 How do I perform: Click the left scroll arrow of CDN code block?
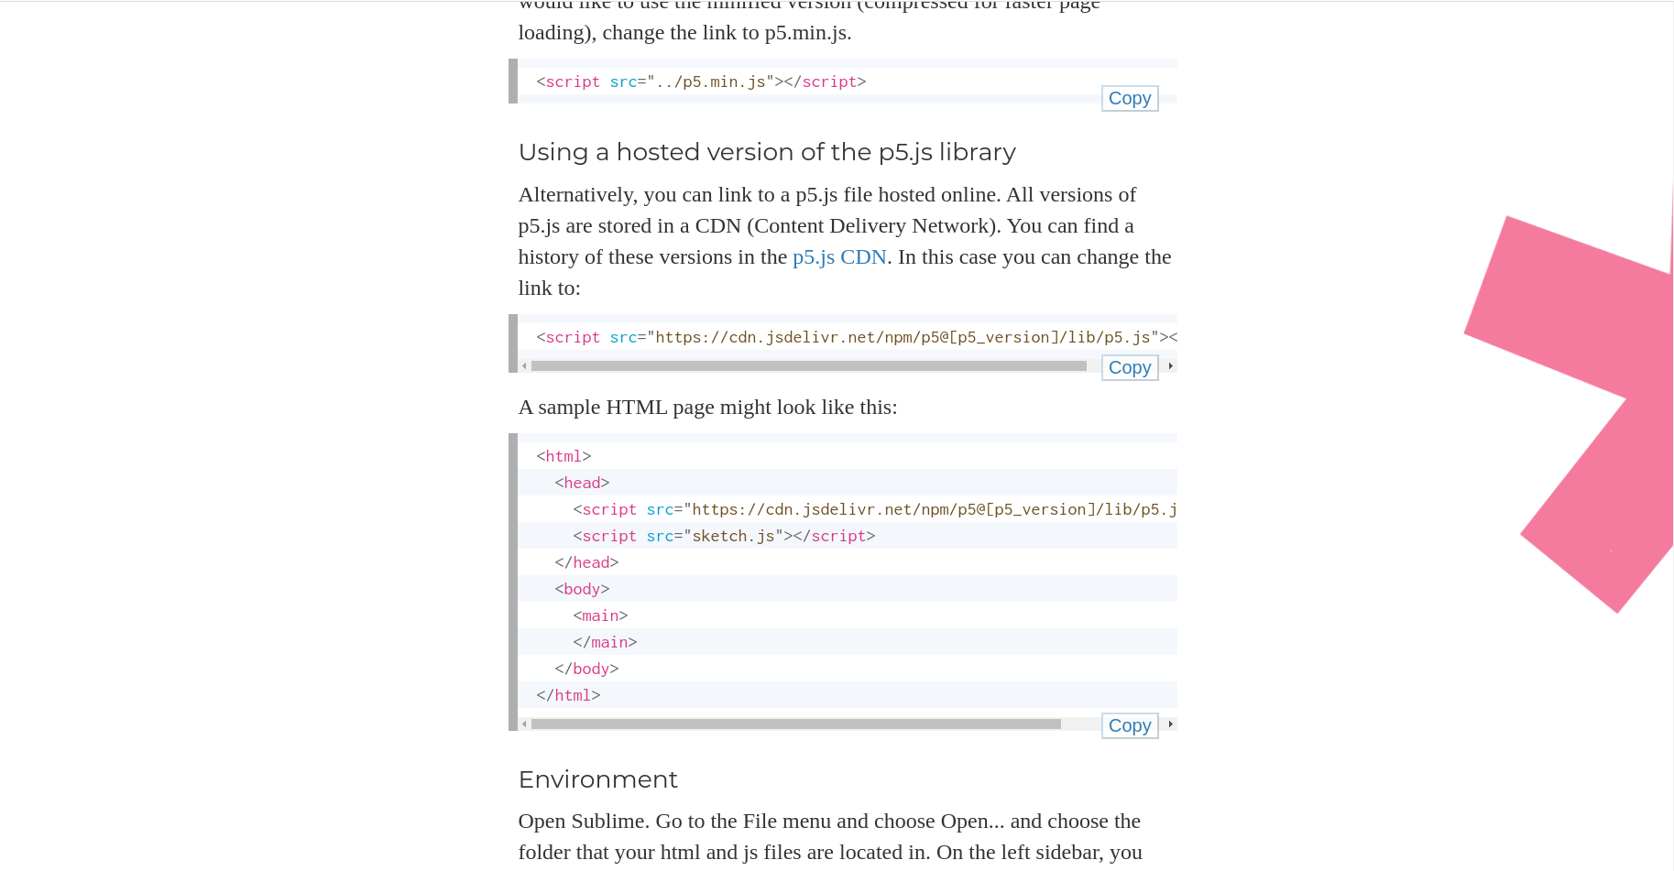click(x=524, y=365)
